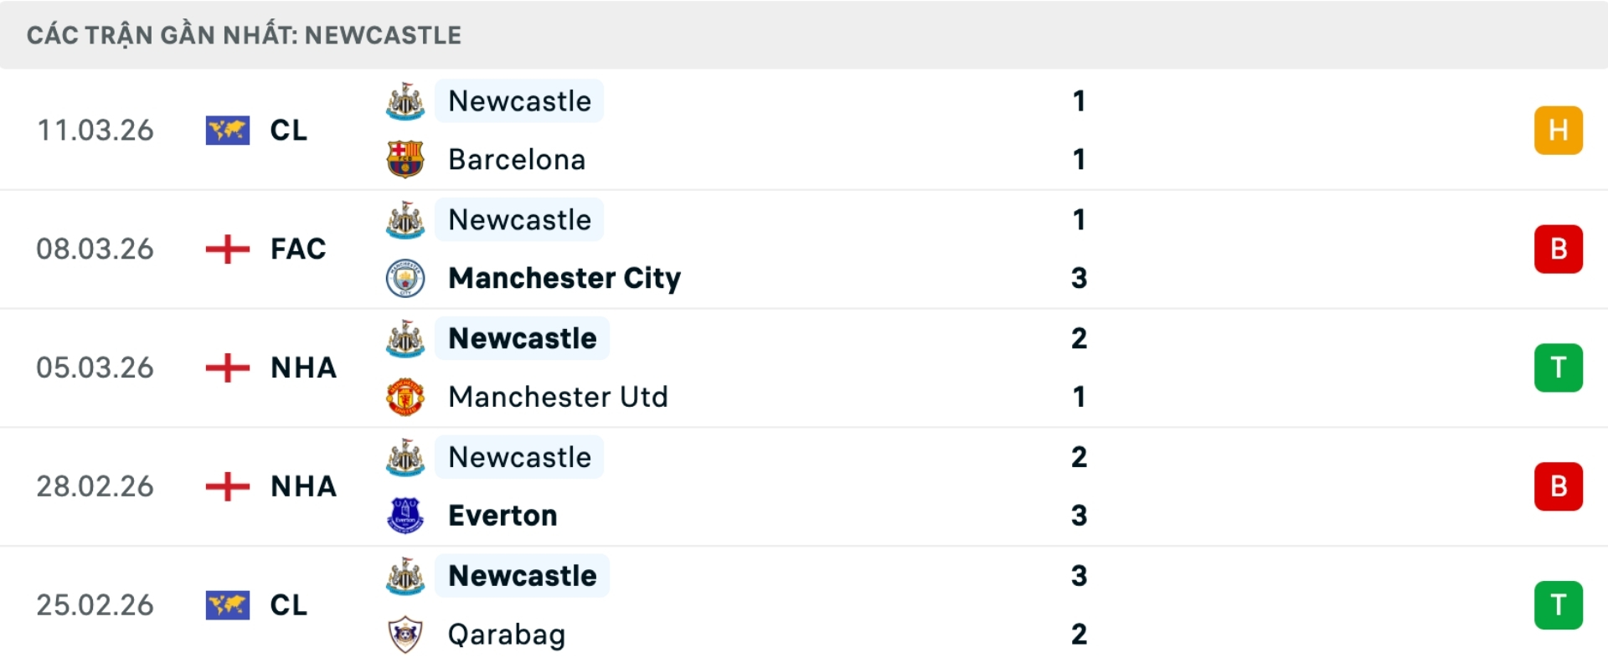Click the green T badge for the Manchester Utd win
The width and height of the screenshot is (1608, 663).
pyautogui.click(x=1558, y=367)
